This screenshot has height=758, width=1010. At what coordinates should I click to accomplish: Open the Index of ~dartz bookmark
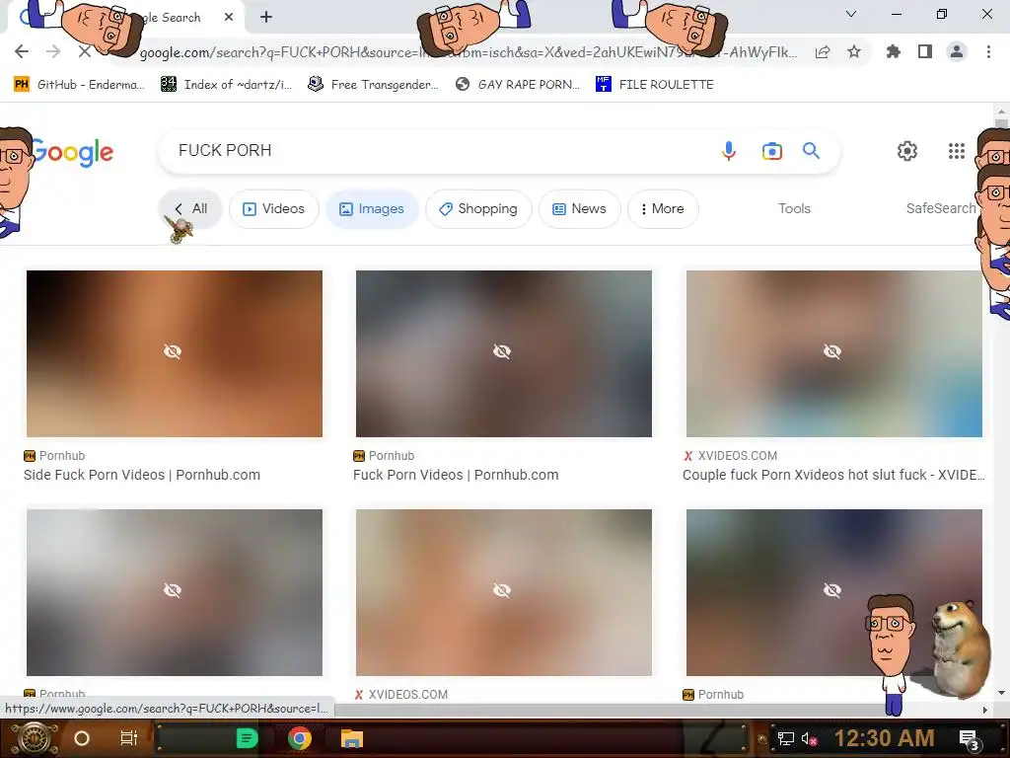(226, 85)
